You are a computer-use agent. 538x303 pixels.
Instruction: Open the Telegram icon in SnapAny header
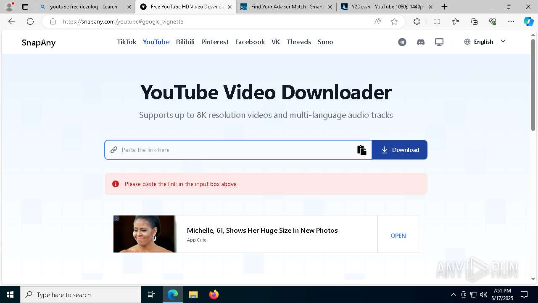402,42
